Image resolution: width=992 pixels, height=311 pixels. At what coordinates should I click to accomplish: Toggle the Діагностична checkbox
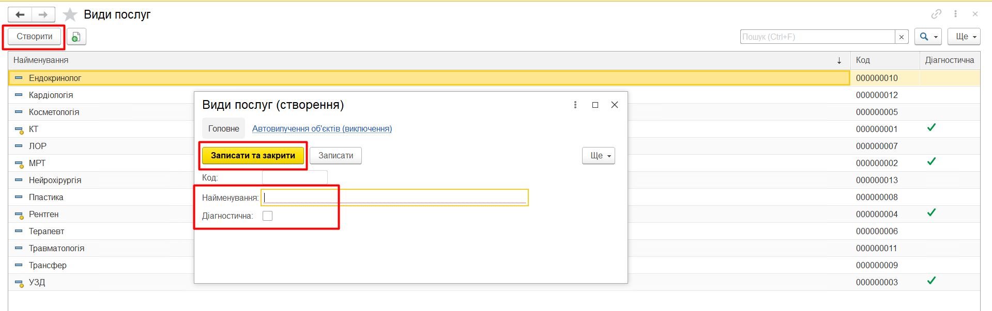[267, 216]
